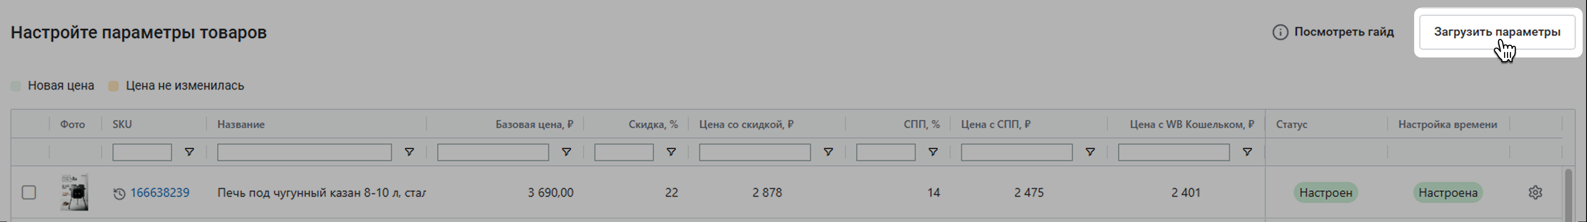The height and width of the screenshot is (222, 1587).
Task: Click the Название filter input field
Action: coord(304,152)
